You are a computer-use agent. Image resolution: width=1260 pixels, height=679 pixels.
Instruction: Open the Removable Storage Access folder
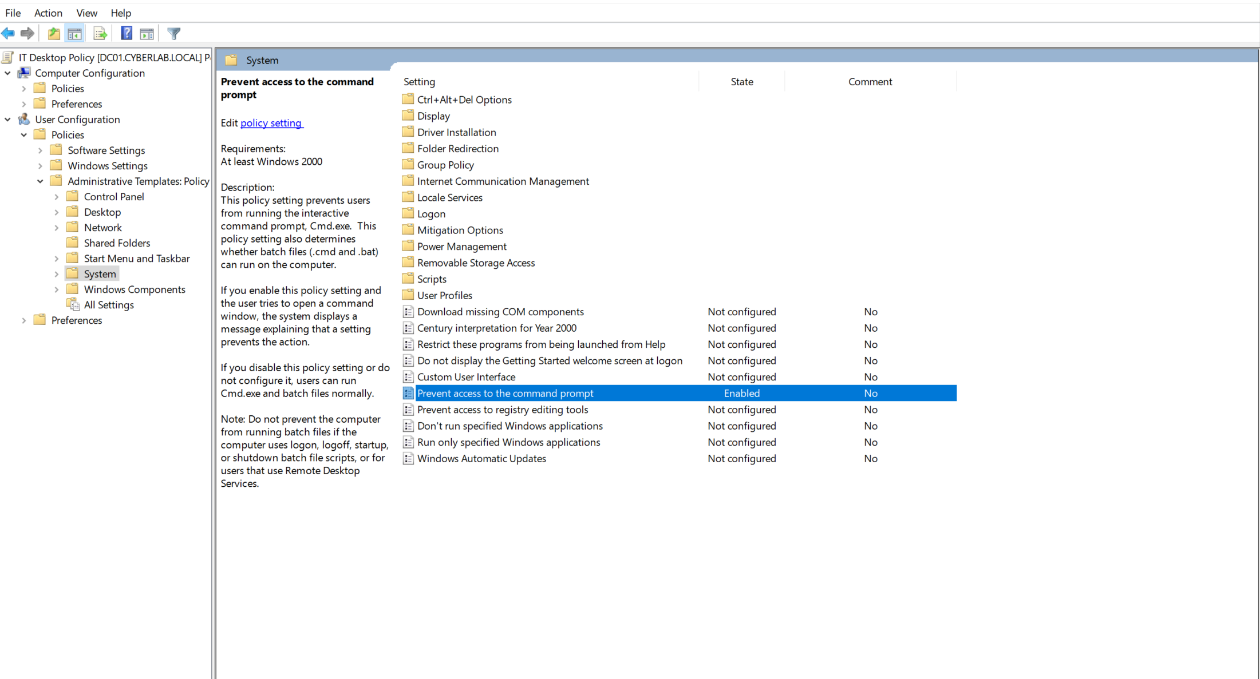[476, 263]
